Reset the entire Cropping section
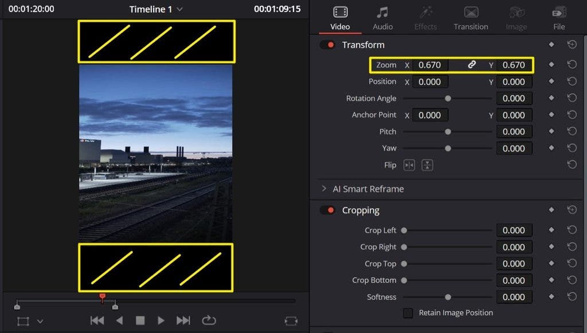This screenshot has width=587, height=333. coord(572,210)
